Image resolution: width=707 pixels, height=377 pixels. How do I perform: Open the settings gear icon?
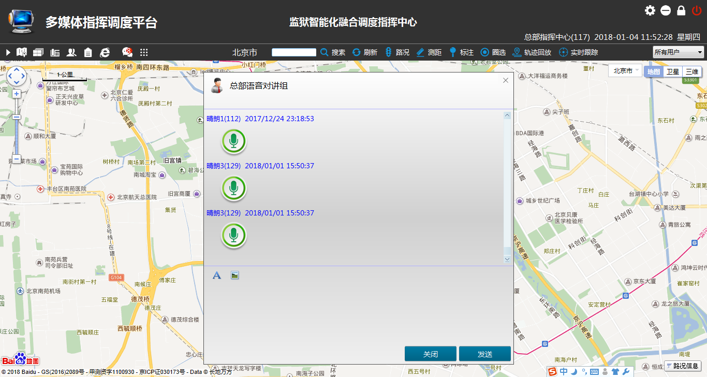tap(650, 10)
